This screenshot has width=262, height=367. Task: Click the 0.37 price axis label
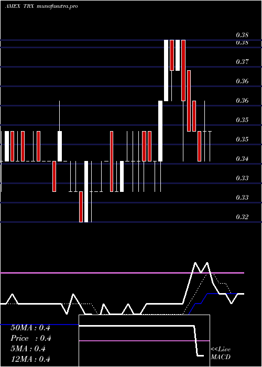[242, 62]
